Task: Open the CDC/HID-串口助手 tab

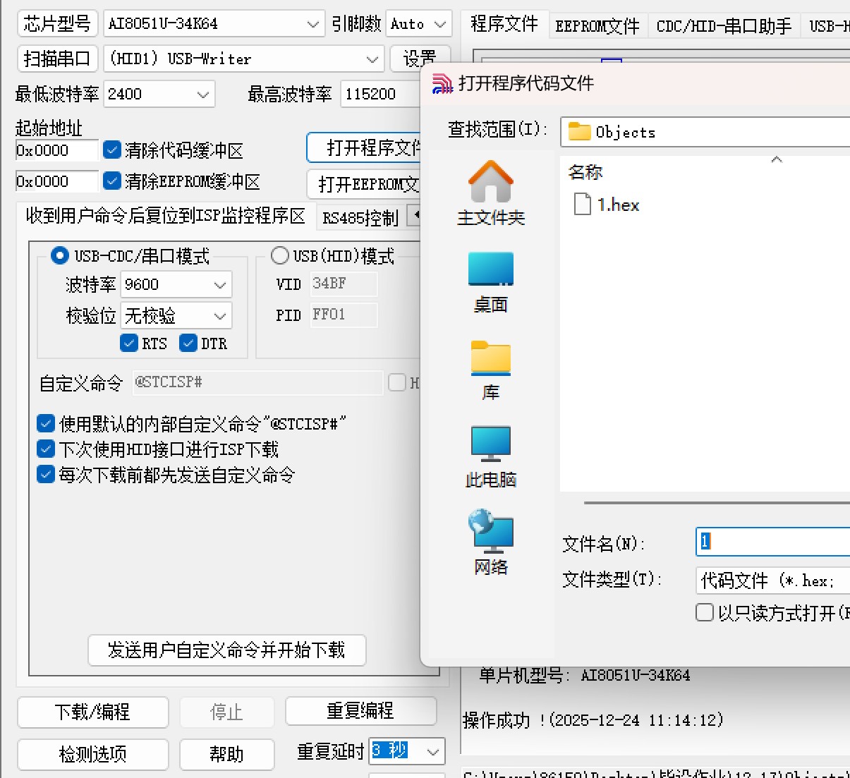Action: click(724, 25)
